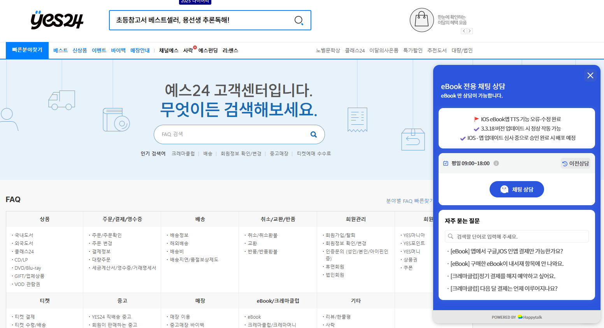The width and height of the screenshot is (604, 328).
Task: Open 해외배송 FAQ item
Action: click(x=179, y=243)
